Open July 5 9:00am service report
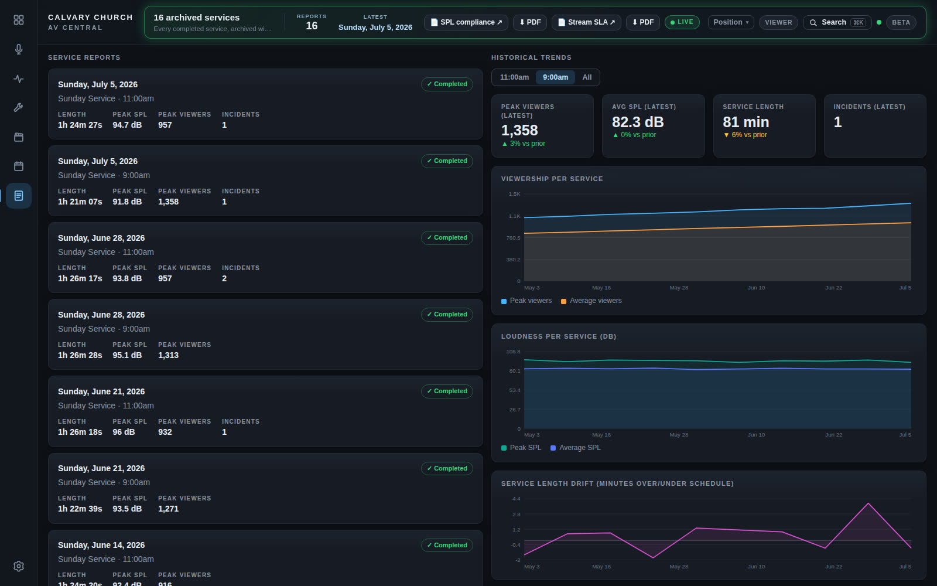 click(x=265, y=180)
